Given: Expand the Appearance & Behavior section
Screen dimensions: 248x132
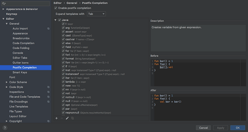Looking at the screenshot, I should 3,9.
